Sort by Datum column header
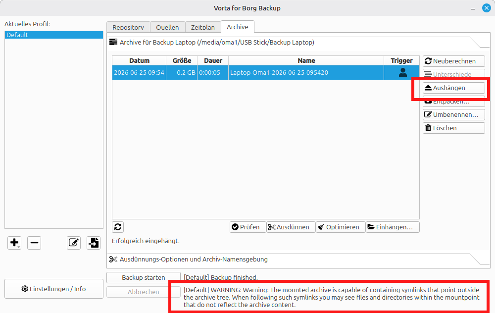Viewport: 495px width, 313px height. (139, 60)
